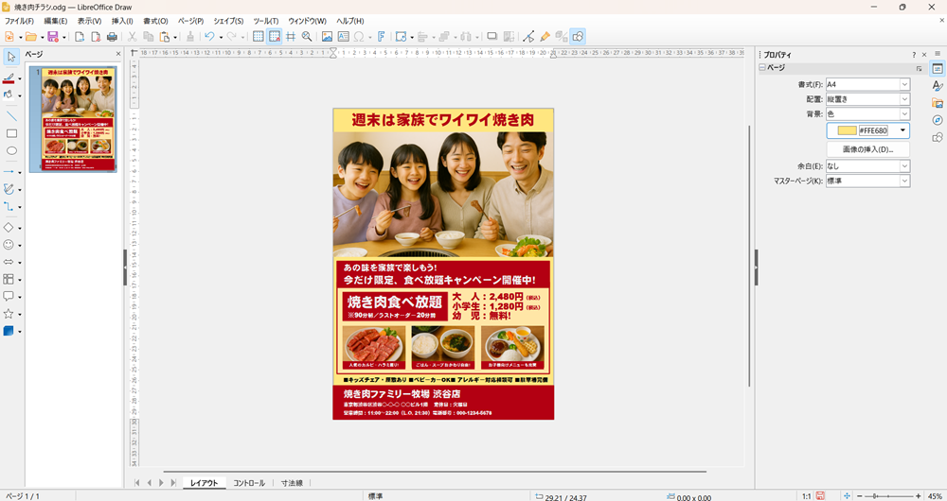Screen dimensions: 947x501
Task: Open the Navigator deck in sidebar
Action: click(938, 120)
